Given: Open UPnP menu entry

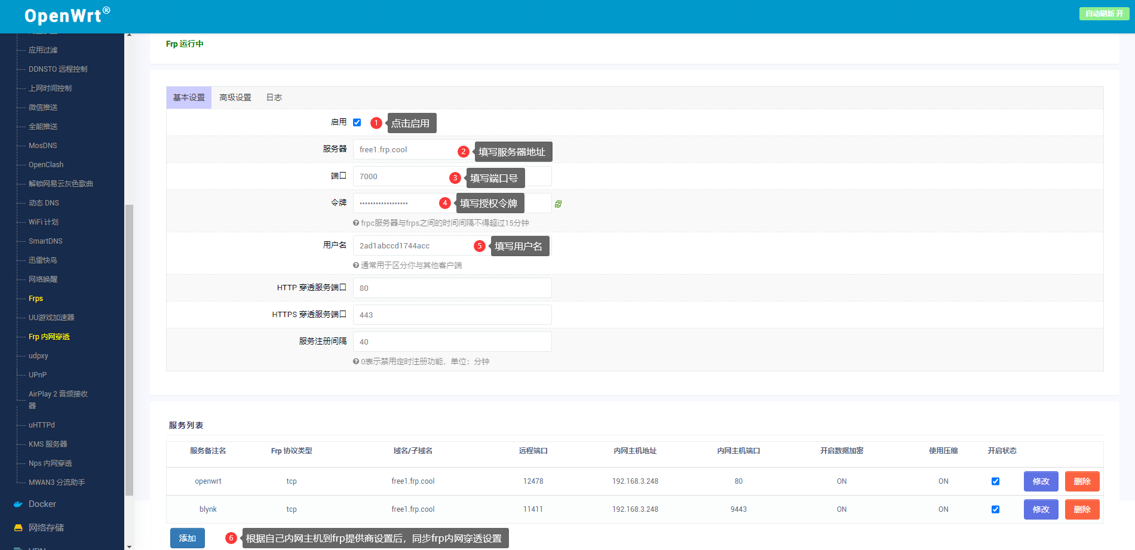Looking at the screenshot, I should click(38, 375).
